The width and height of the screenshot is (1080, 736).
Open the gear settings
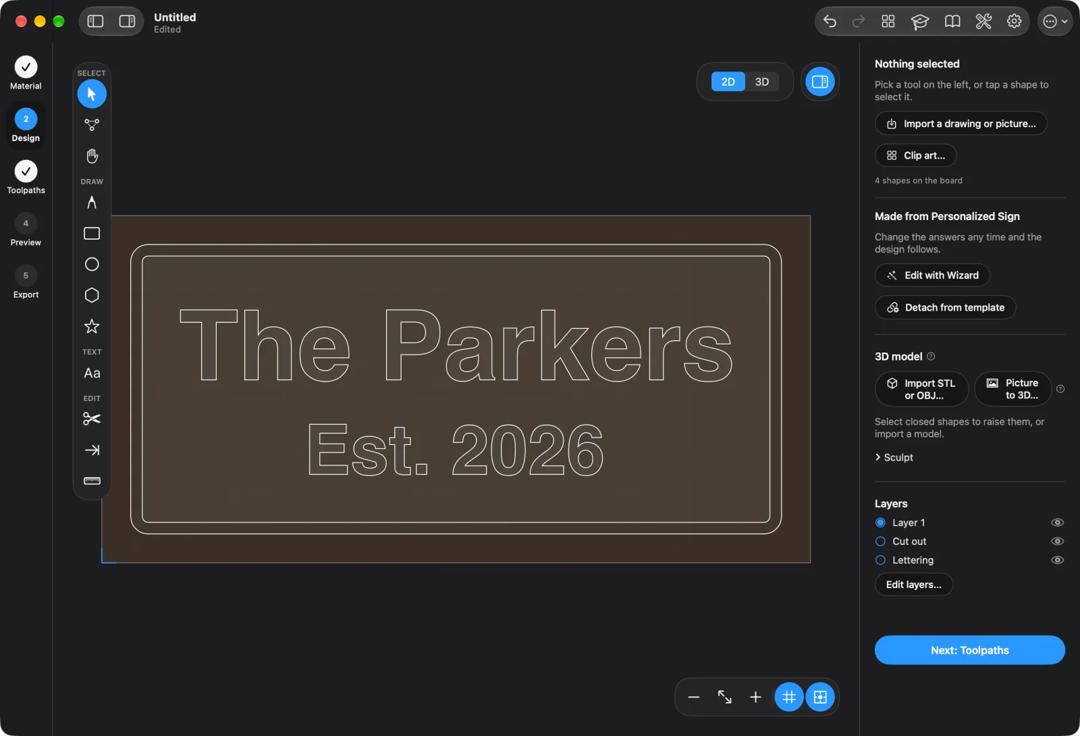pos(1014,22)
